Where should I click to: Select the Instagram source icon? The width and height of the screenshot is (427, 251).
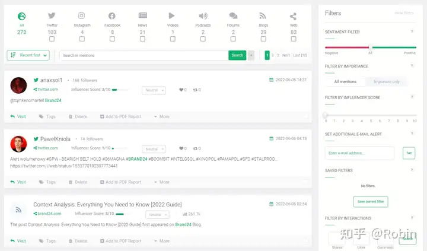coord(81,16)
